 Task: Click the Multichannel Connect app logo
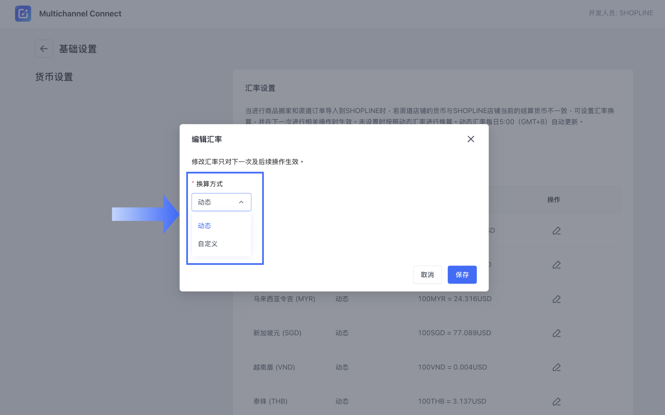(x=23, y=13)
